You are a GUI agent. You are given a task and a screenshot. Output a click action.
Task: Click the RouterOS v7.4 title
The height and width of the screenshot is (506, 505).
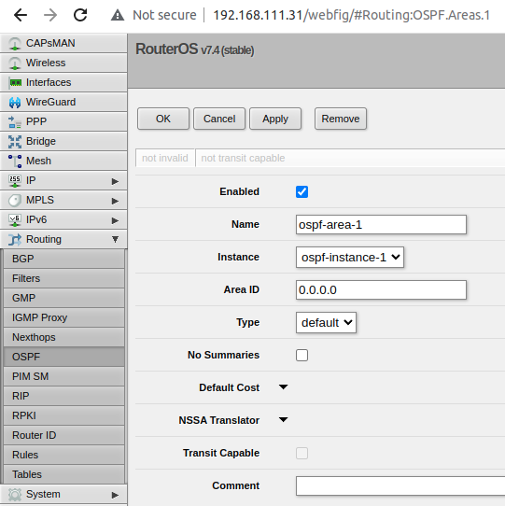click(x=194, y=49)
